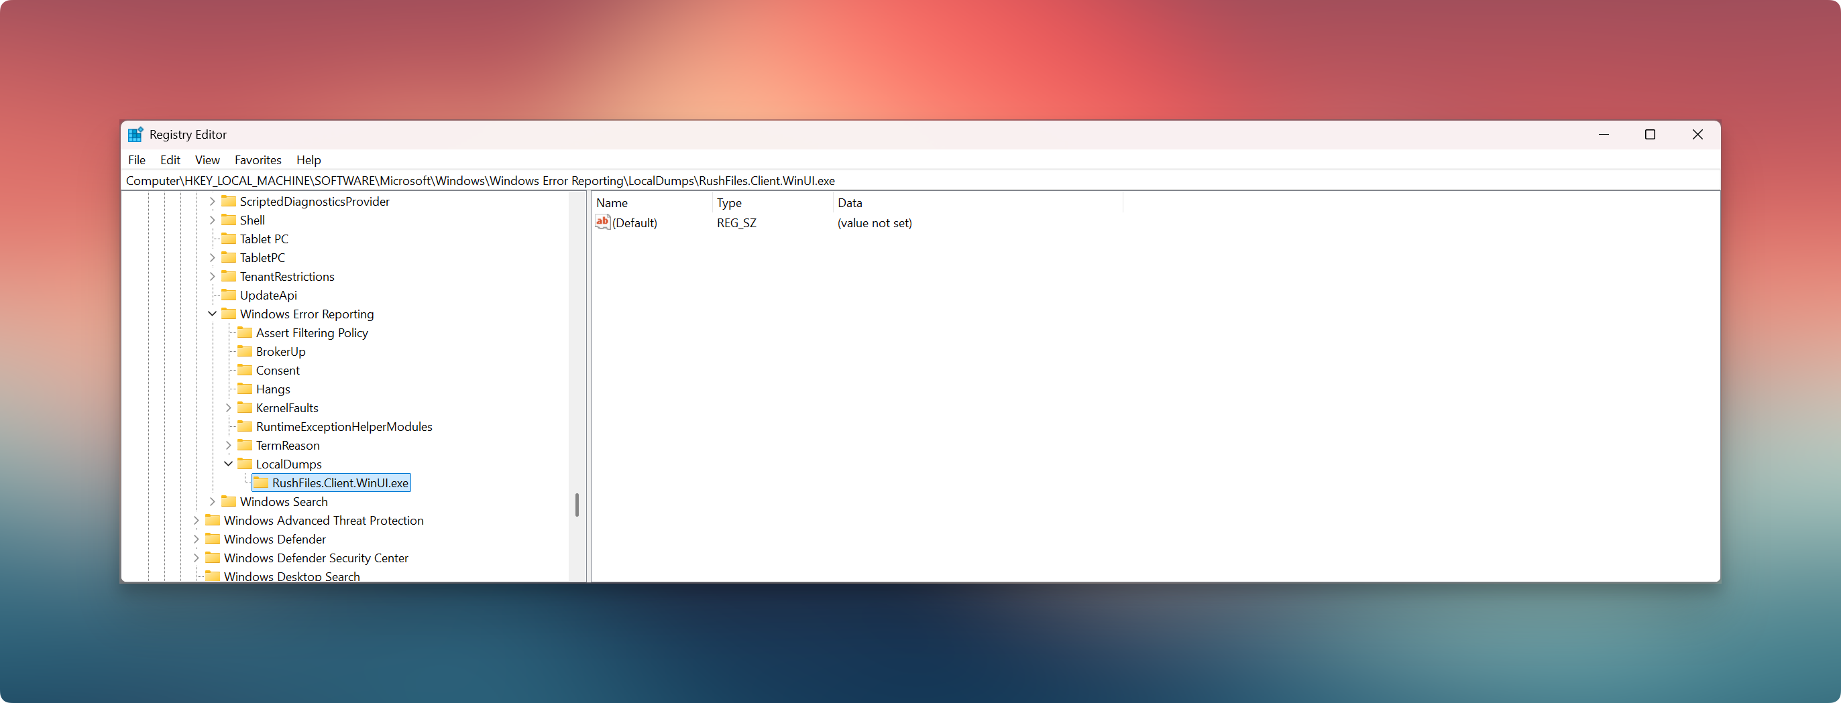Open the Edit menu
The image size is (1841, 703).
tap(170, 160)
